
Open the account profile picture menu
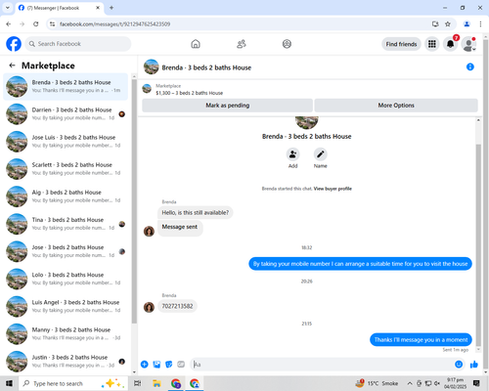pyautogui.click(x=468, y=44)
